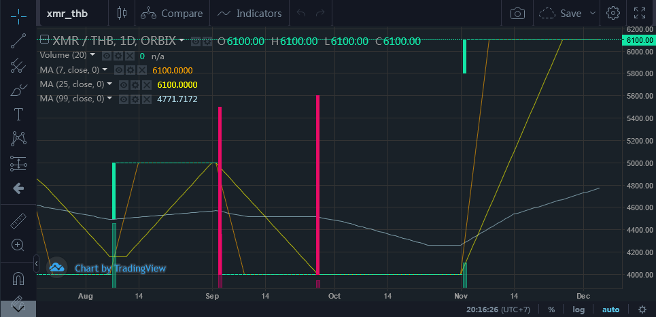Toggle auto scale mode
The height and width of the screenshot is (317, 656).
(610, 310)
